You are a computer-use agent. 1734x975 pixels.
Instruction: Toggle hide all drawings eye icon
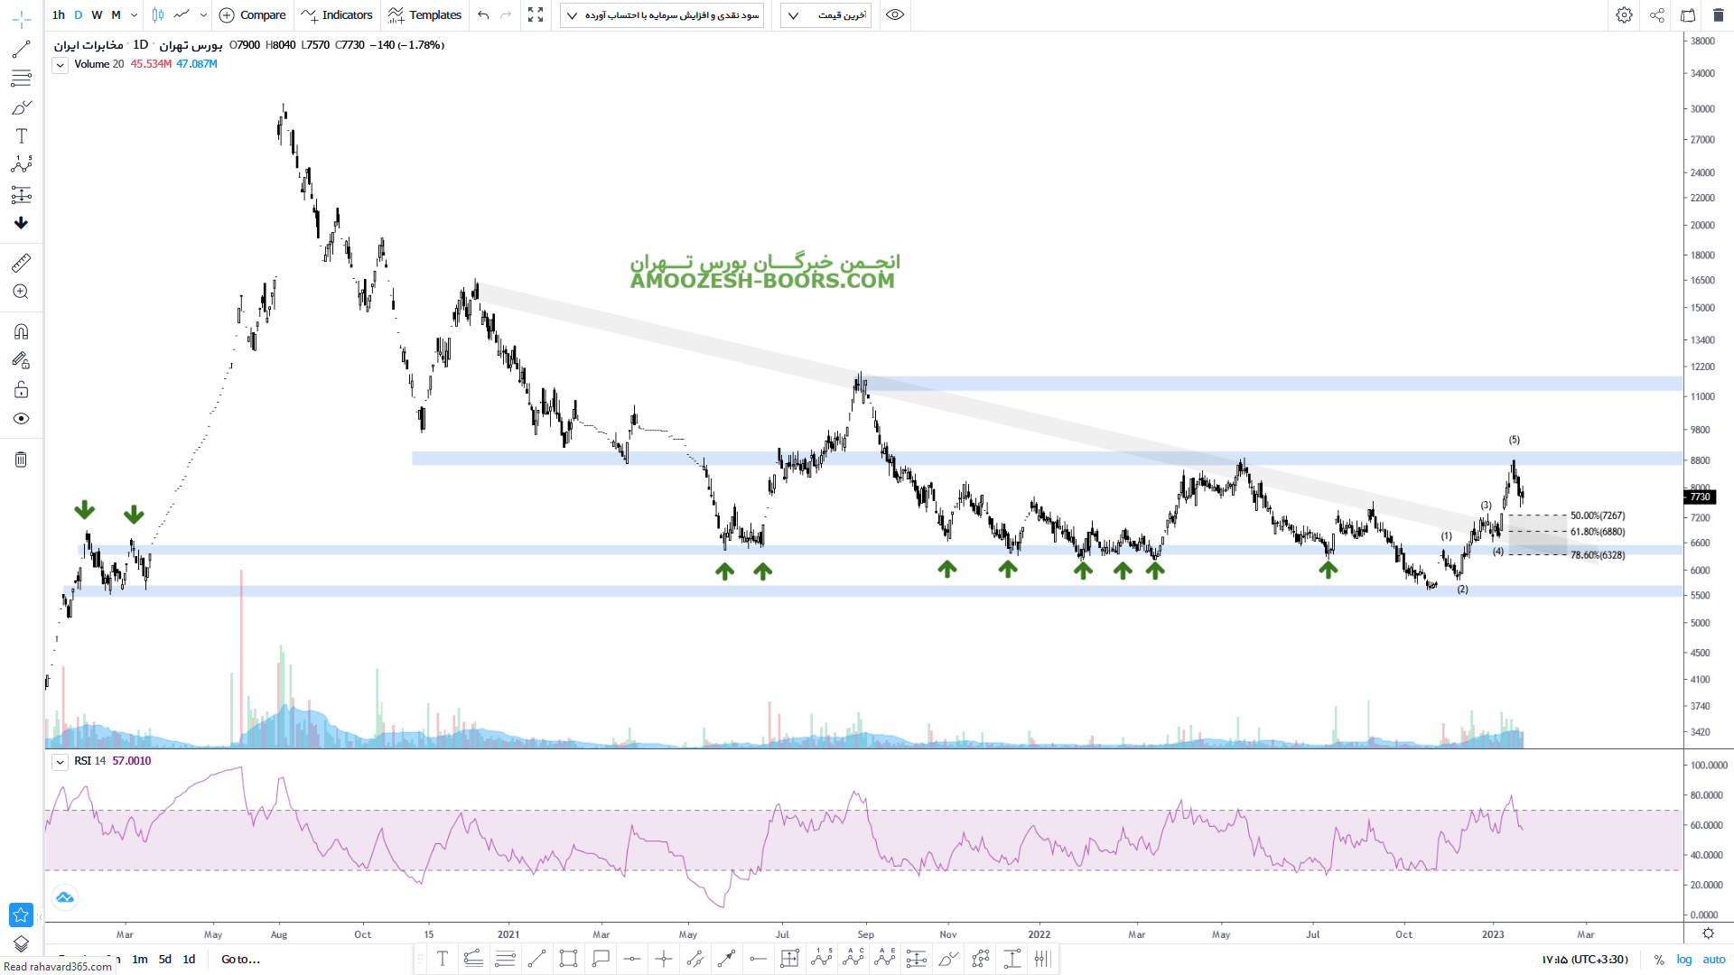tap(21, 419)
